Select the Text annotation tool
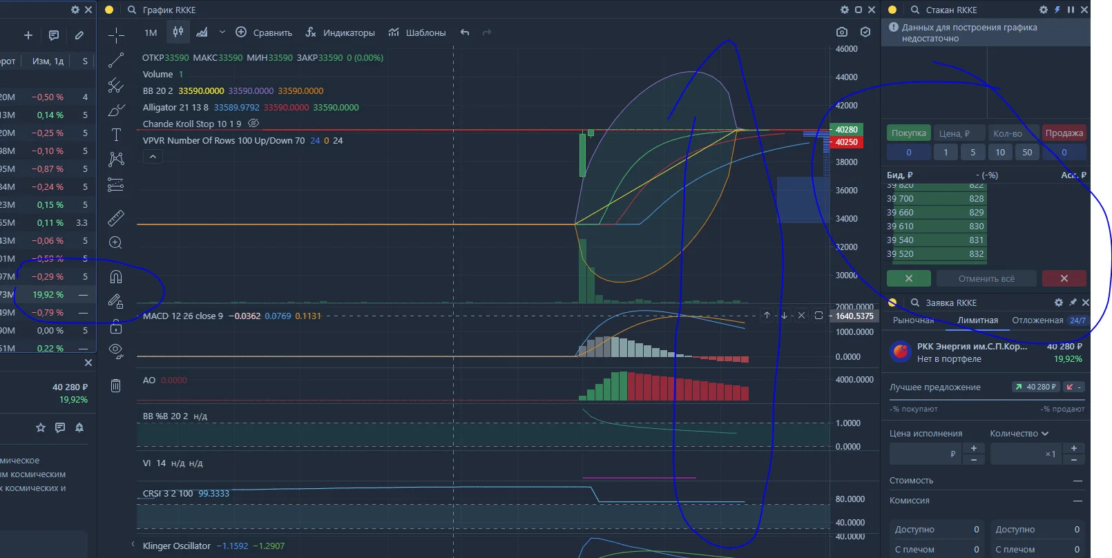This screenshot has width=1112, height=558. click(116, 135)
